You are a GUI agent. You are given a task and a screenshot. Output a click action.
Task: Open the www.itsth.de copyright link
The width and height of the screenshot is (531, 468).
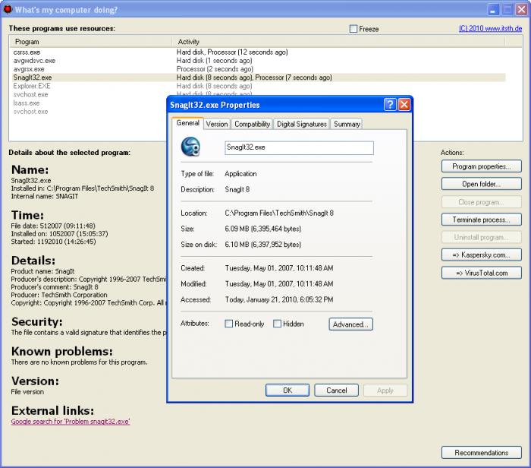(x=490, y=28)
